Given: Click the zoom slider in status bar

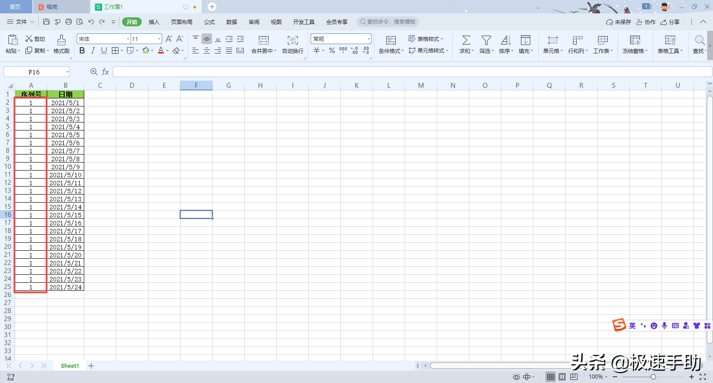Looking at the screenshot, I should (x=653, y=377).
